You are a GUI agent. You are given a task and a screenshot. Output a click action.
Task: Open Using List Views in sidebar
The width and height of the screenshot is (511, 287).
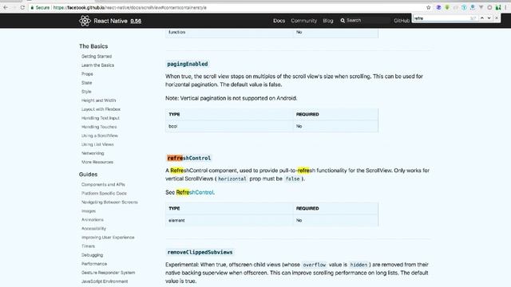tap(97, 144)
